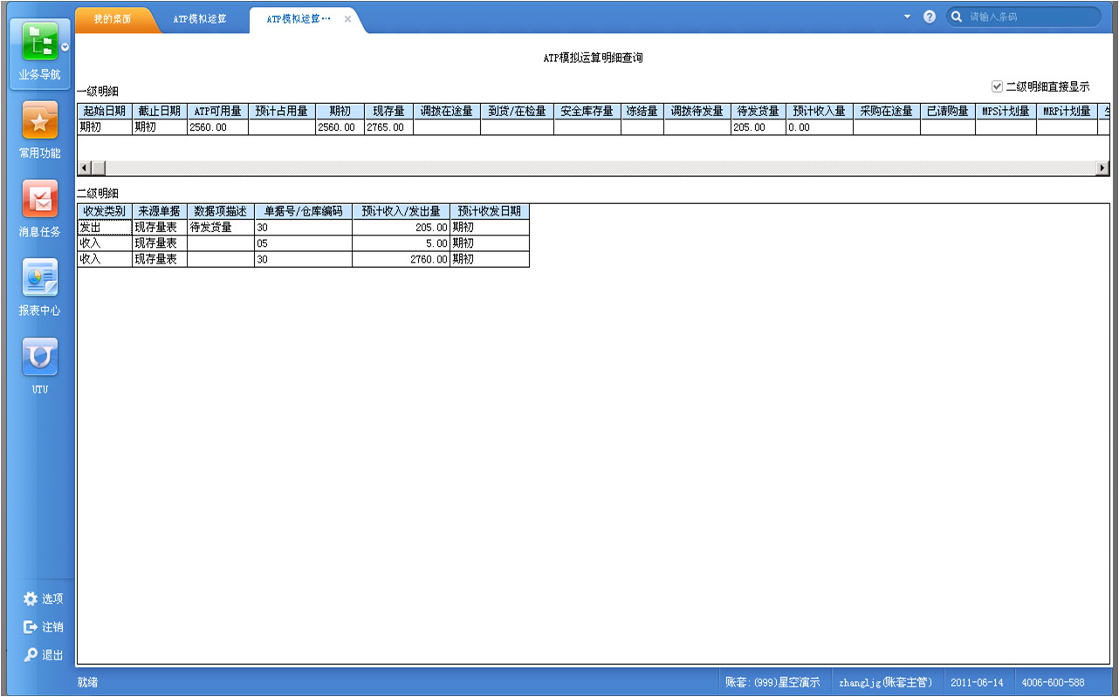Switch to the first ATP模拟运算 tab

coord(200,18)
